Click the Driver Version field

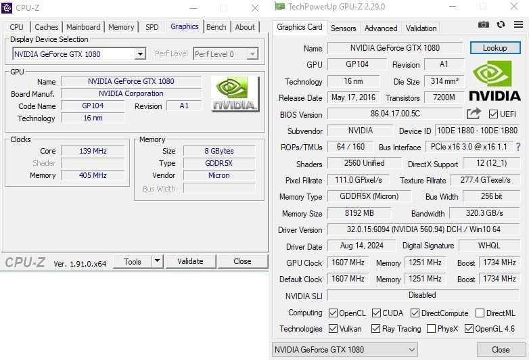coord(423,229)
